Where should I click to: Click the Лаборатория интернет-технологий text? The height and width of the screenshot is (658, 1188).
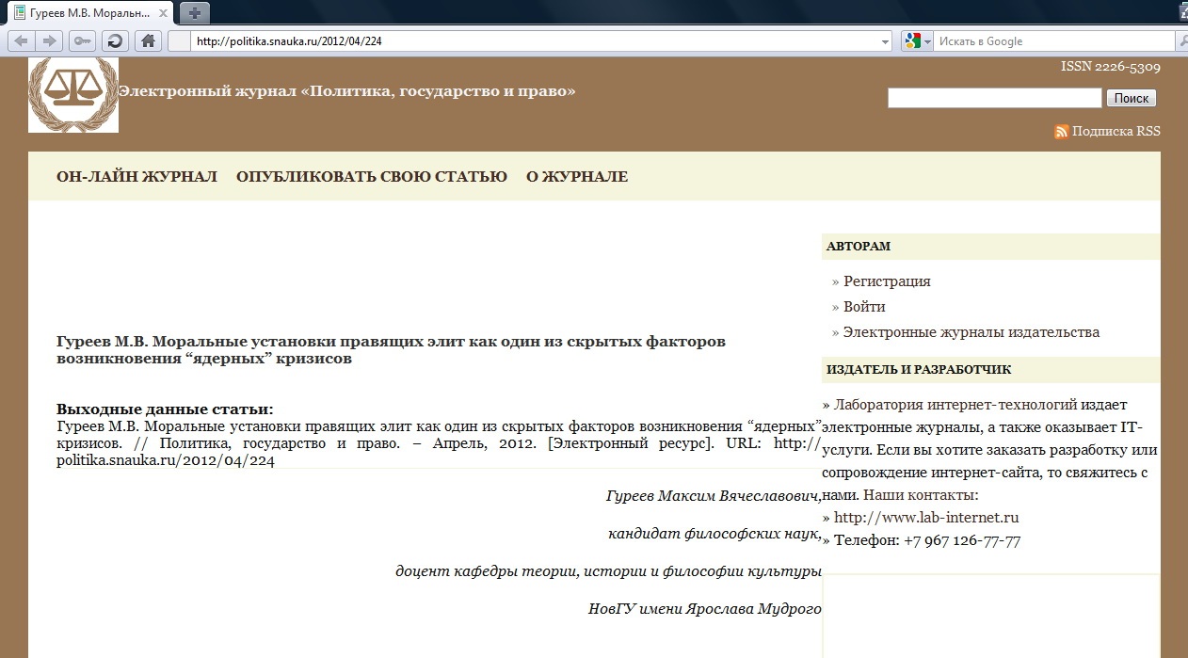coord(955,406)
